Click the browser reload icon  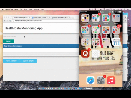10,21
